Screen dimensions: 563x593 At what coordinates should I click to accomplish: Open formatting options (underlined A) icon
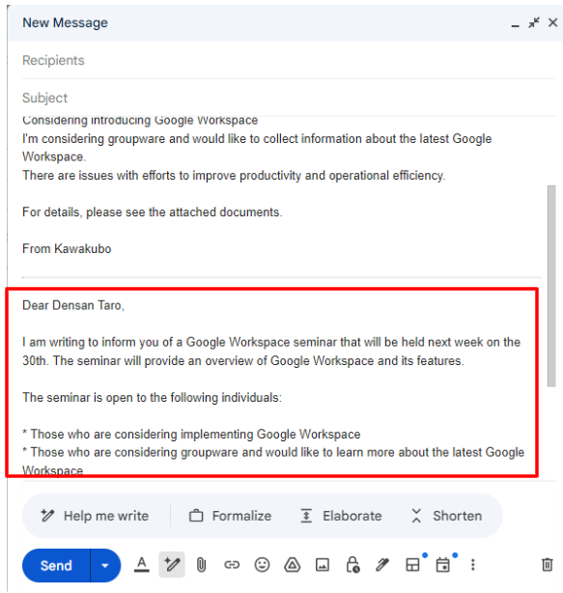[142, 565]
